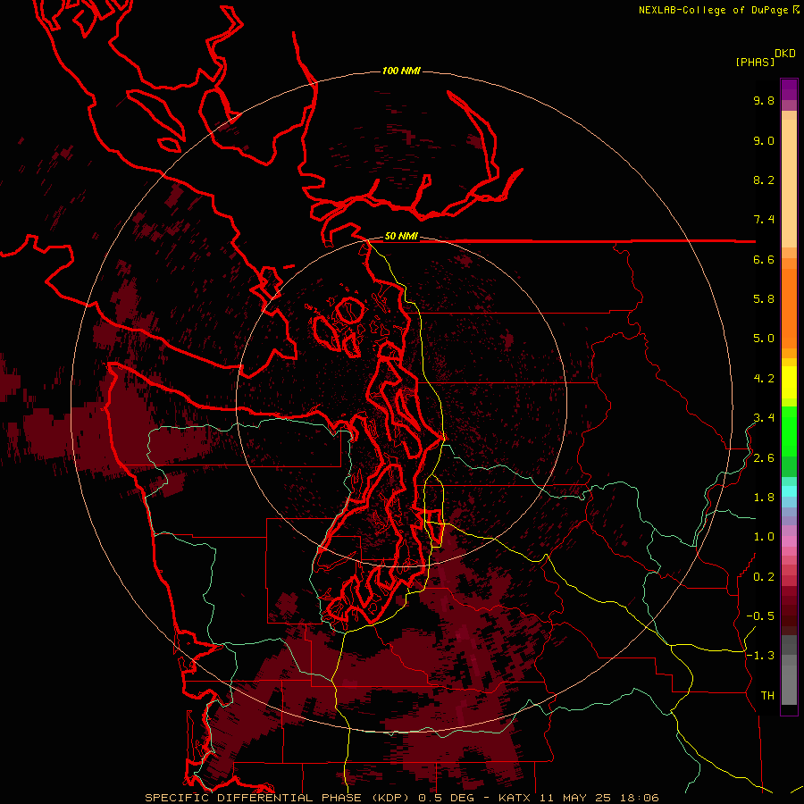Click the purple top segment of color scale
804x804 pixels.
click(x=789, y=89)
